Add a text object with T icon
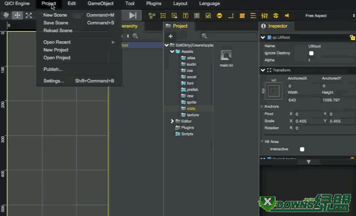Screen dimensions: 356x216 tap(186, 16)
